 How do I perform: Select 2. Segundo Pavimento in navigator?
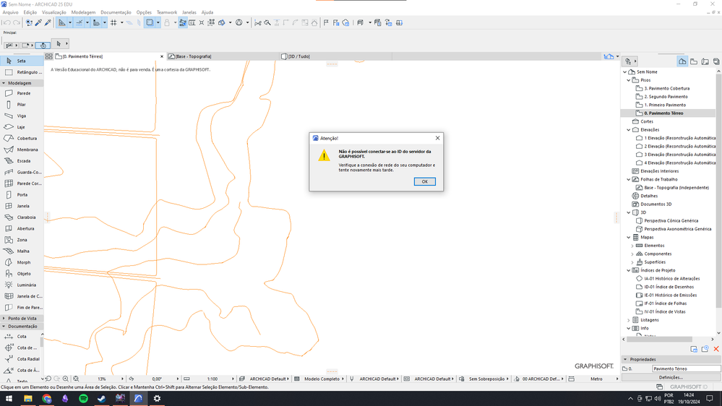666,97
